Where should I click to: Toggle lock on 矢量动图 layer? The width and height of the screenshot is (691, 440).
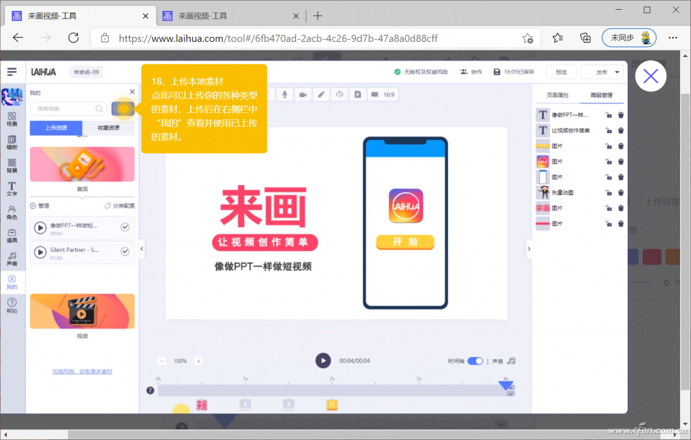[609, 193]
